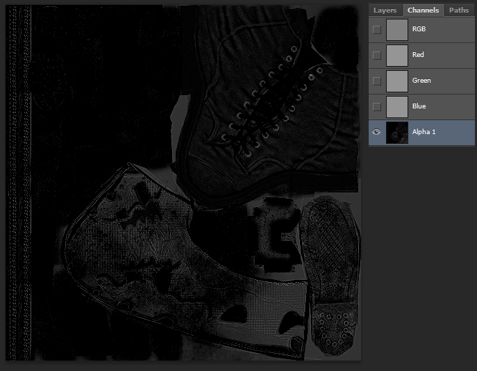Toggle visibility of the Blue channel
The image size is (477, 371).
(x=376, y=106)
